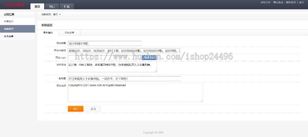The image size is (308, 137).
Task: Open the 基本信息 settings tab
Action: (x=48, y=33)
